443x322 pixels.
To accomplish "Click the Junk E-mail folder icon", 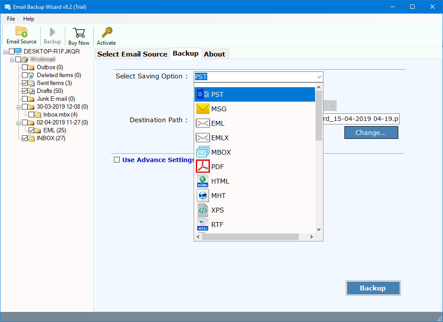I will tap(31, 99).
